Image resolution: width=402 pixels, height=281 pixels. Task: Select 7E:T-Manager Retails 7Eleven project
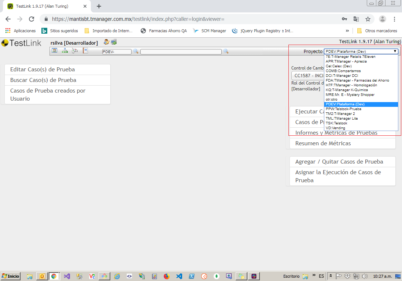coord(361,57)
